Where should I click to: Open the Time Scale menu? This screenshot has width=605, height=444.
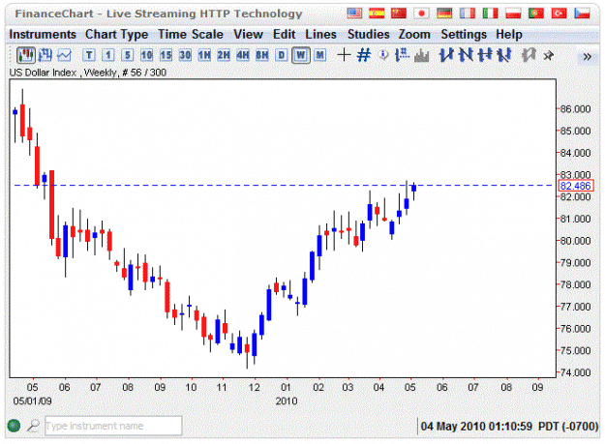[191, 34]
